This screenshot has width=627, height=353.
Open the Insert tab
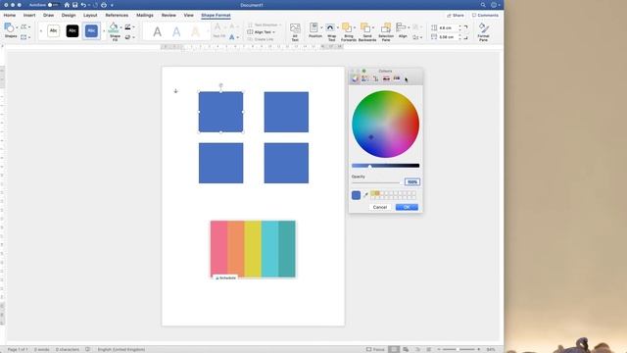(x=29, y=16)
